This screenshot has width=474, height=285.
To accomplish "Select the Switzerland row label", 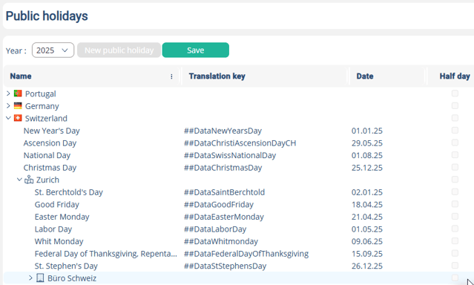I will coord(46,118).
